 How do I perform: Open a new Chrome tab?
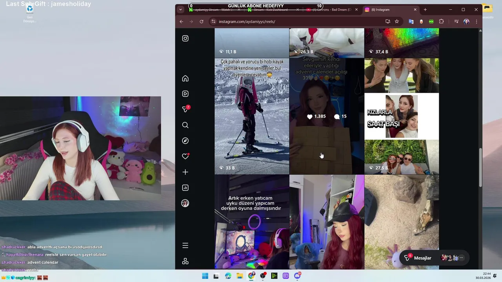pyautogui.click(x=425, y=9)
